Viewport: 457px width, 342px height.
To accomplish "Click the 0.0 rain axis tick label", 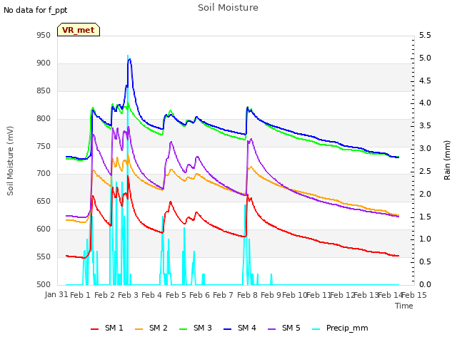I will (x=425, y=285).
